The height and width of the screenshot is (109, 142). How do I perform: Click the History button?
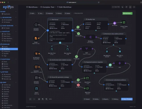(x=115, y=99)
